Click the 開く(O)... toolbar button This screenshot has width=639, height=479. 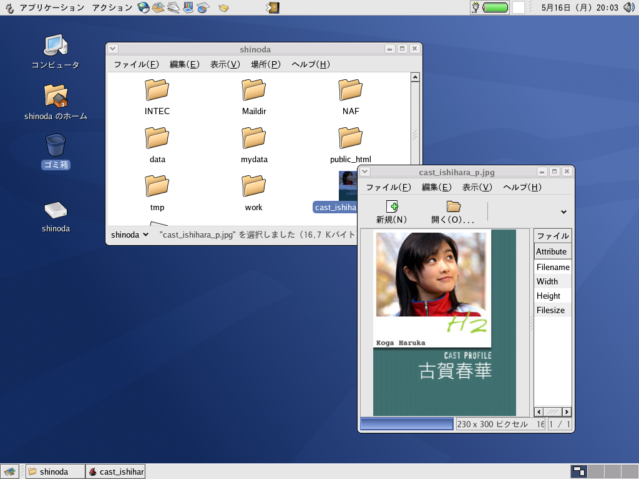click(453, 212)
